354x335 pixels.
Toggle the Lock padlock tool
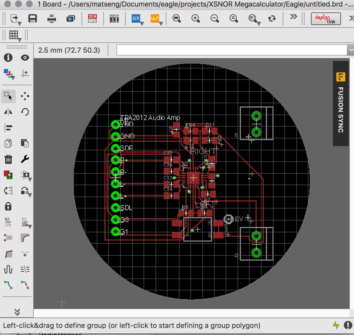[x=8, y=207]
